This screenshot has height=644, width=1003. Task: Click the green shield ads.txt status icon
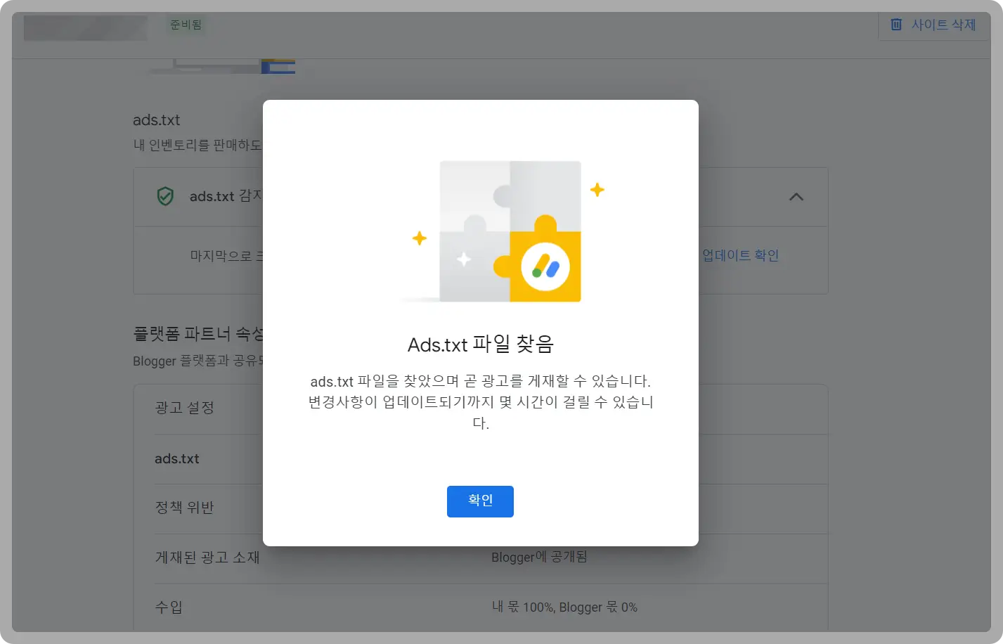point(165,196)
